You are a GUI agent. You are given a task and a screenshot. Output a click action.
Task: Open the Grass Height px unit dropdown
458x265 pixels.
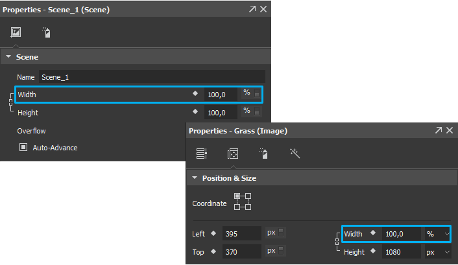(437, 252)
